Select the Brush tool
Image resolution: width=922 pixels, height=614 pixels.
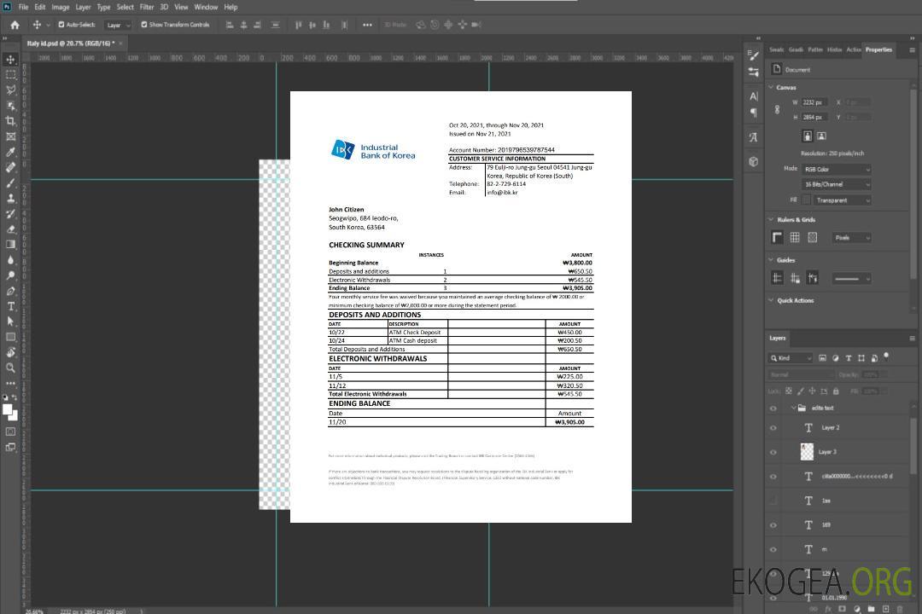10,182
